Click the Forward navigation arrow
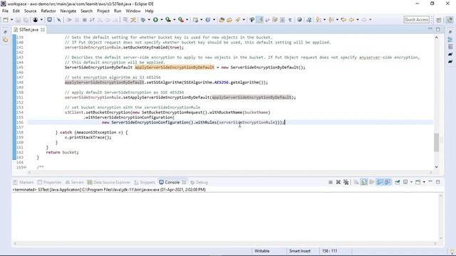This screenshot has width=456, height=256. click(364, 20)
